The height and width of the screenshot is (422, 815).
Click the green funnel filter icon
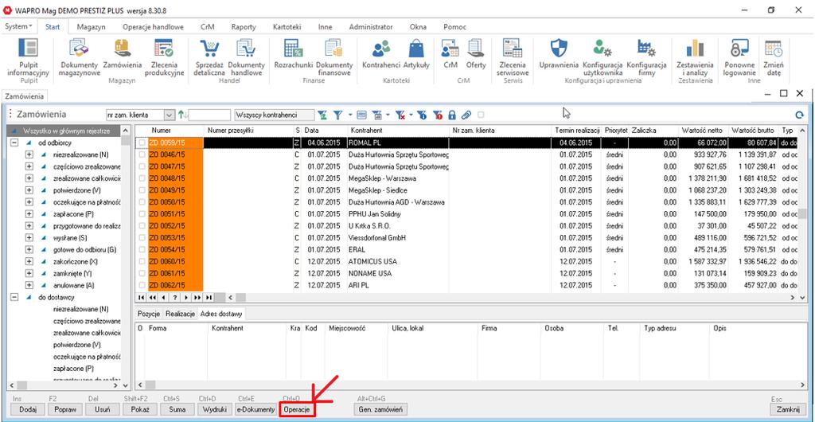pyautogui.click(x=323, y=115)
